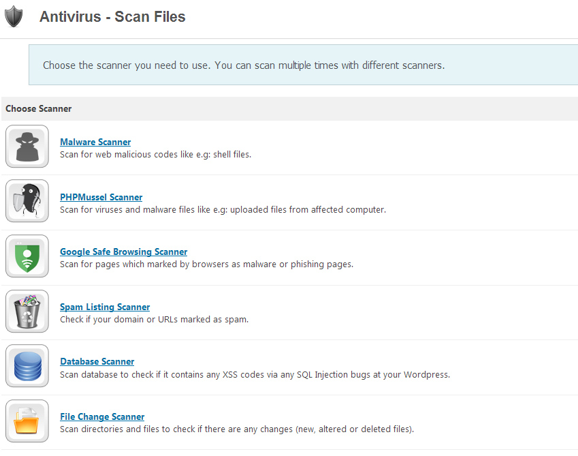Open the Malware Scanner link

pos(95,142)
